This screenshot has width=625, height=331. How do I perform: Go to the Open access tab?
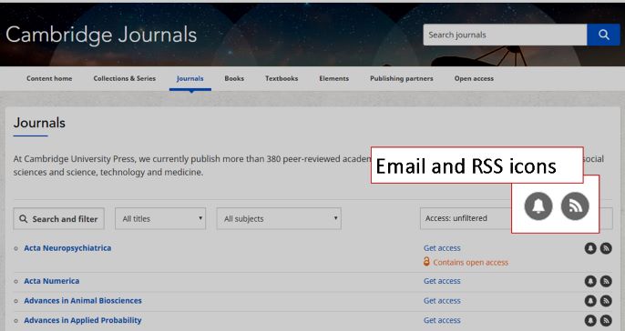pyautogui.click(x=474, y=78)
